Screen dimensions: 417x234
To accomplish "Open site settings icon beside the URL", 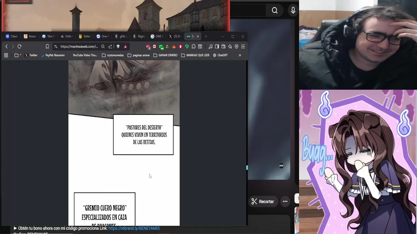I will tap(56, 46).
